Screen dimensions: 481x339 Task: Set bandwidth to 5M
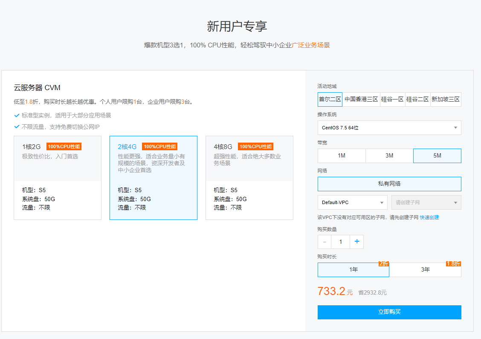coord(437,156)
